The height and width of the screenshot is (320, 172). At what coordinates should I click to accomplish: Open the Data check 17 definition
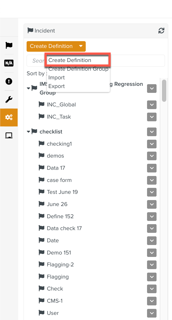tap(64, 228)
